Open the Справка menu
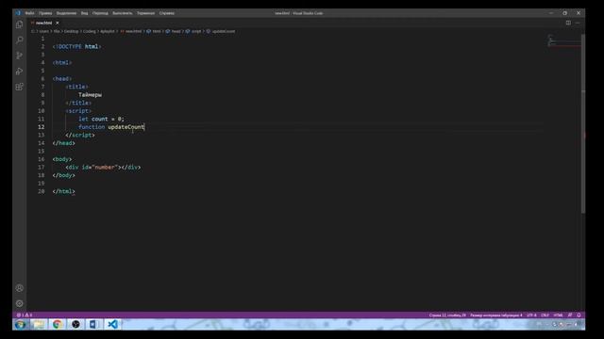The width and height of the screenshot is (604, 339). [x=167, y=13]
